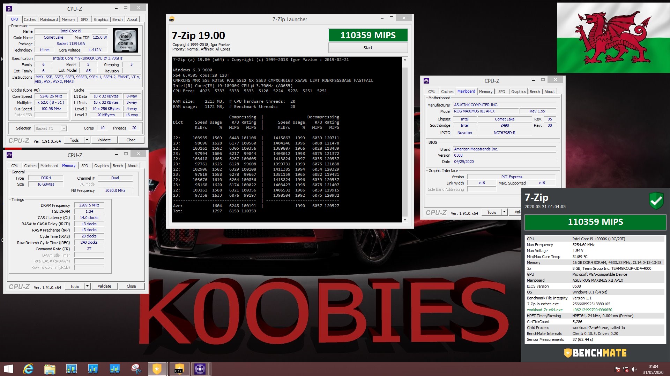Click the 110359 MIPS bar in BenchMate panel

pyautogui.click(x=595, y=222)
